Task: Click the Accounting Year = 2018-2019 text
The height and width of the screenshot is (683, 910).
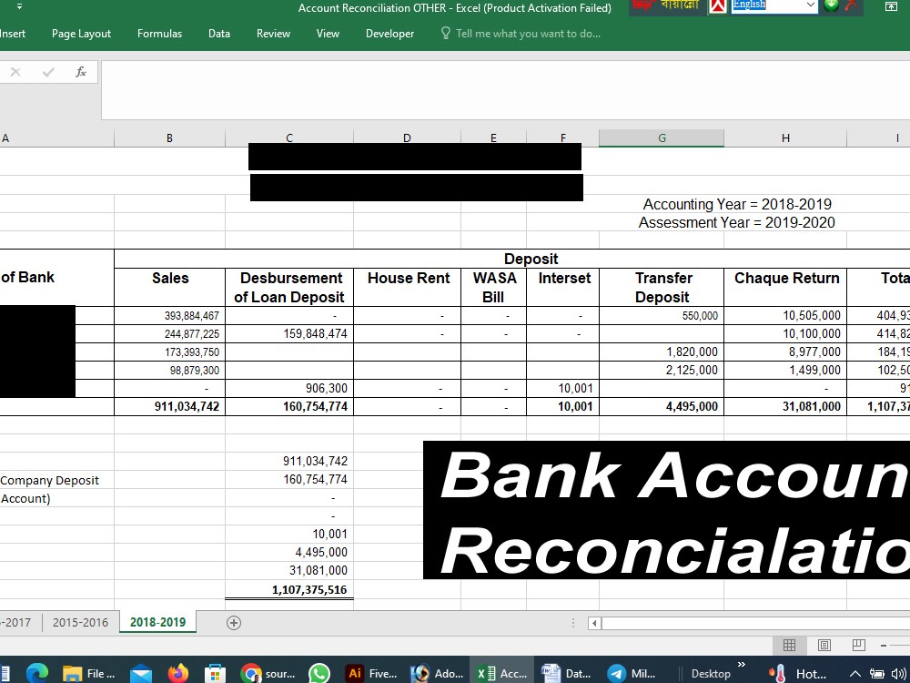Action: click(x=737, y=204)
